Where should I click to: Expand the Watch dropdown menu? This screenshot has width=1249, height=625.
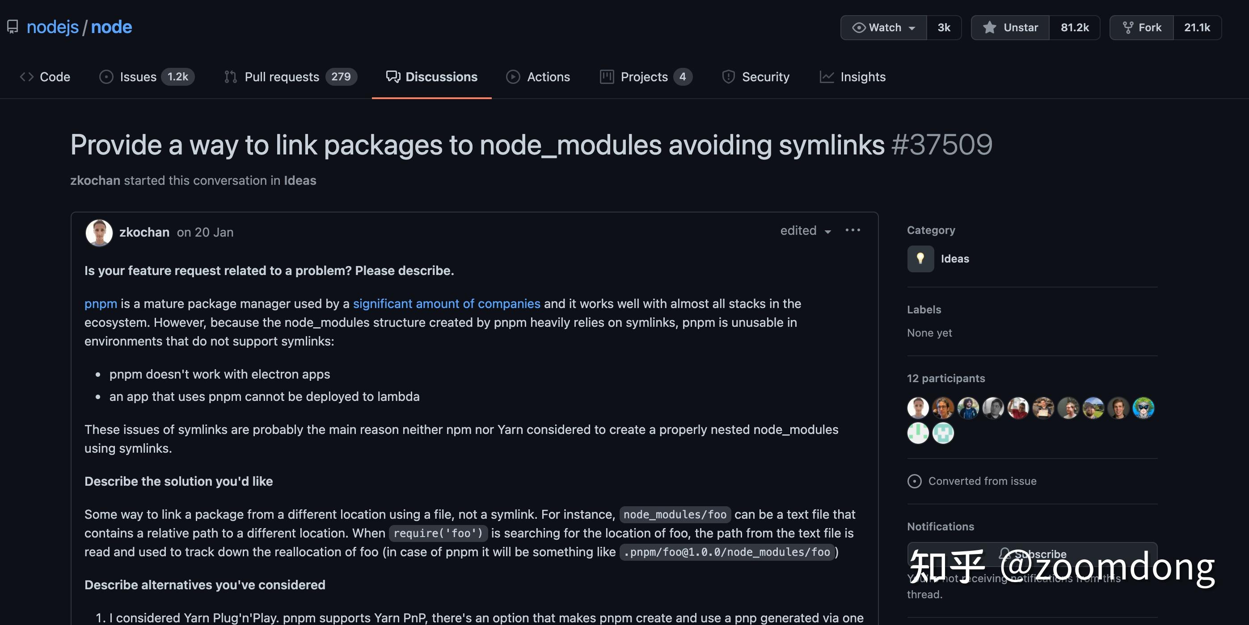coord(883,28)
